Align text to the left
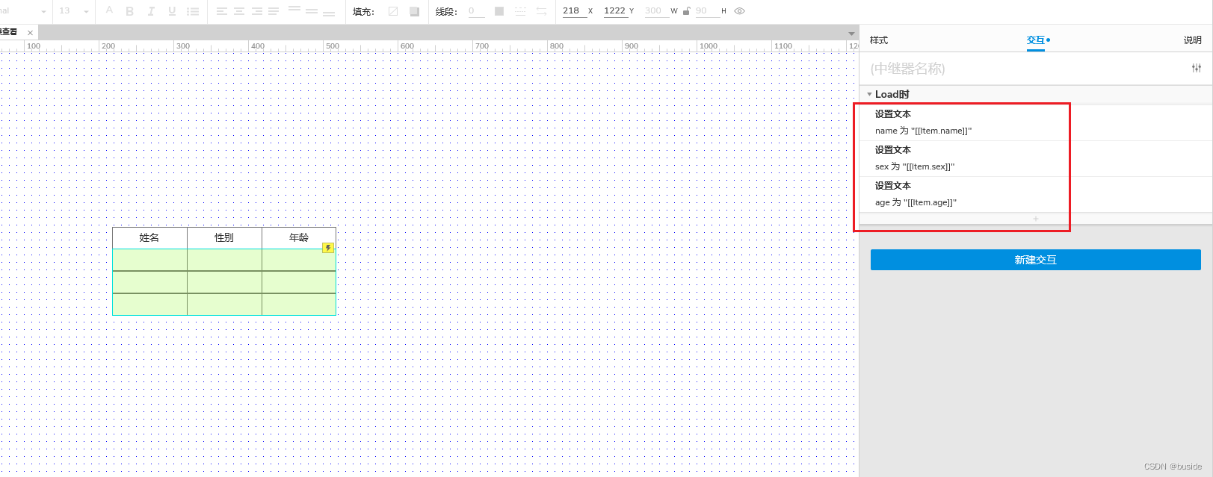This screenshot has width=1213, height=477. click(x=222, y=11)
